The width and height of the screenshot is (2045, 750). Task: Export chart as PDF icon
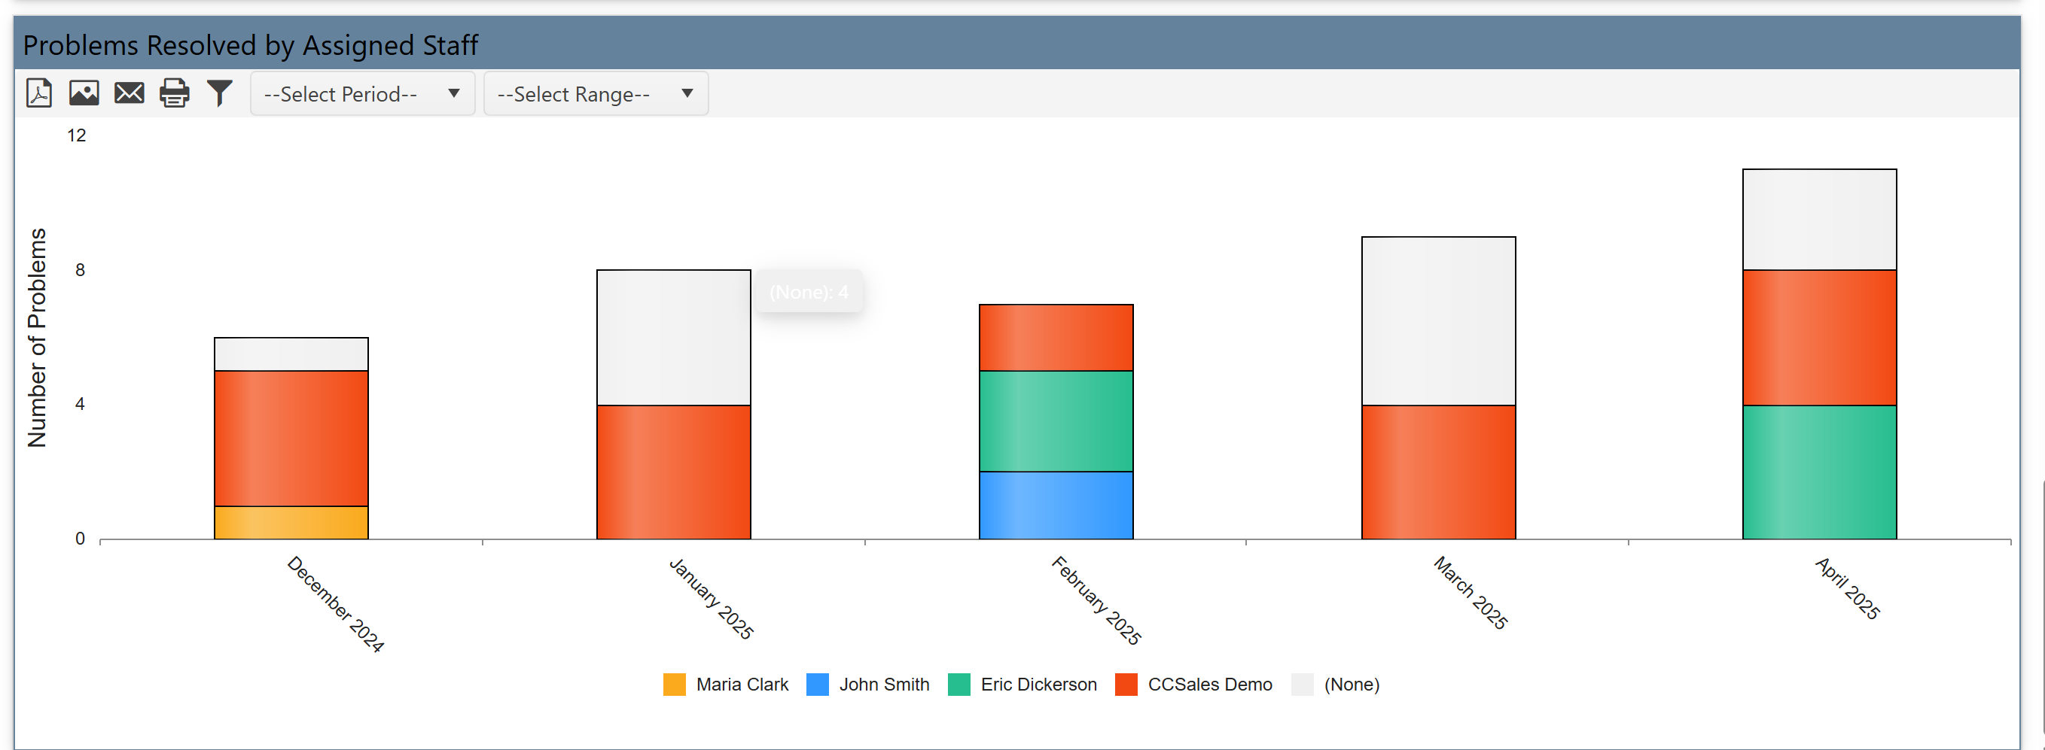click(39, 93)
